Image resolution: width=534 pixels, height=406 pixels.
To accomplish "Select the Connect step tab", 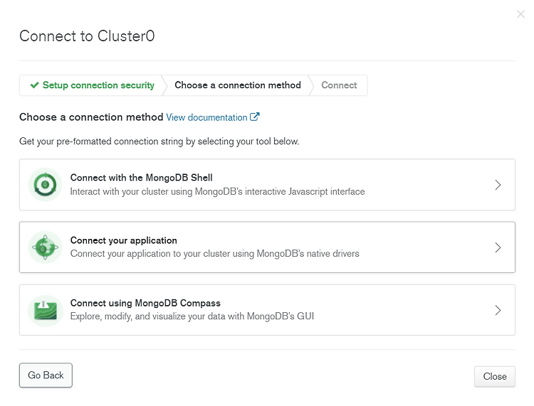I will coord(339,85).
